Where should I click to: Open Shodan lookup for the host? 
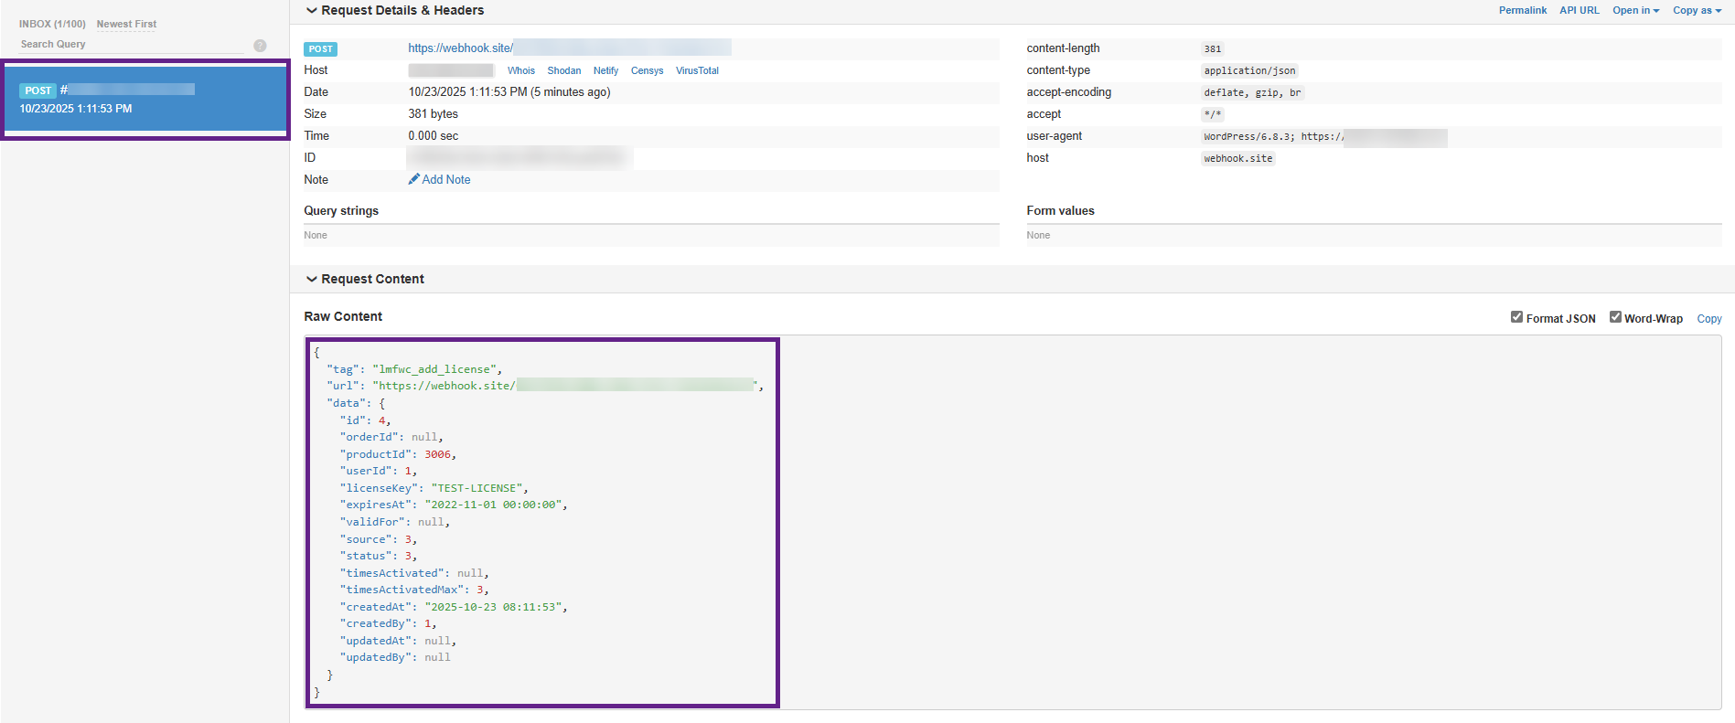(x=563, y=71)
